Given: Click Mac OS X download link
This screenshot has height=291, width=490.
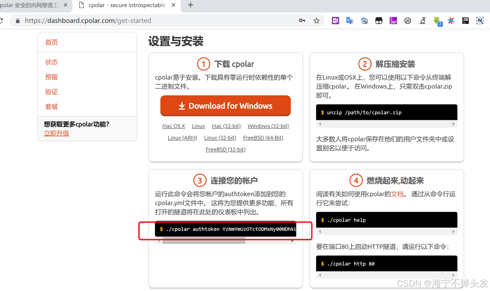Looking at the screenshot, I should [173, 126].
